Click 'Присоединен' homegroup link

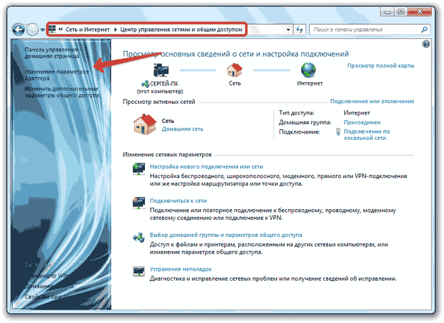point(362,122)
